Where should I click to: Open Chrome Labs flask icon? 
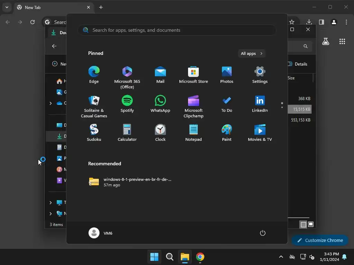(326, 41)
